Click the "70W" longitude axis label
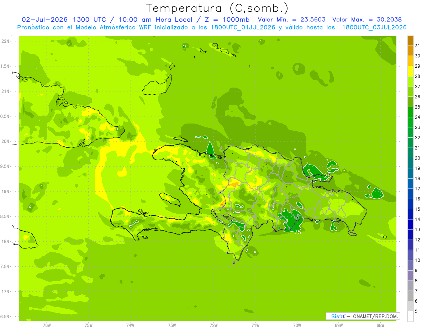The image size is (427, 330). coord(297,325)
